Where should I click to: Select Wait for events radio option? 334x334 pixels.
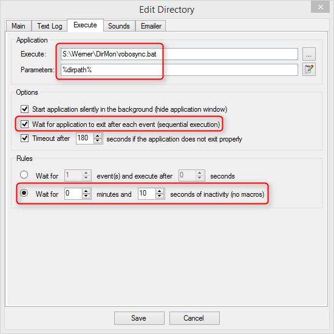coord(24,175)
